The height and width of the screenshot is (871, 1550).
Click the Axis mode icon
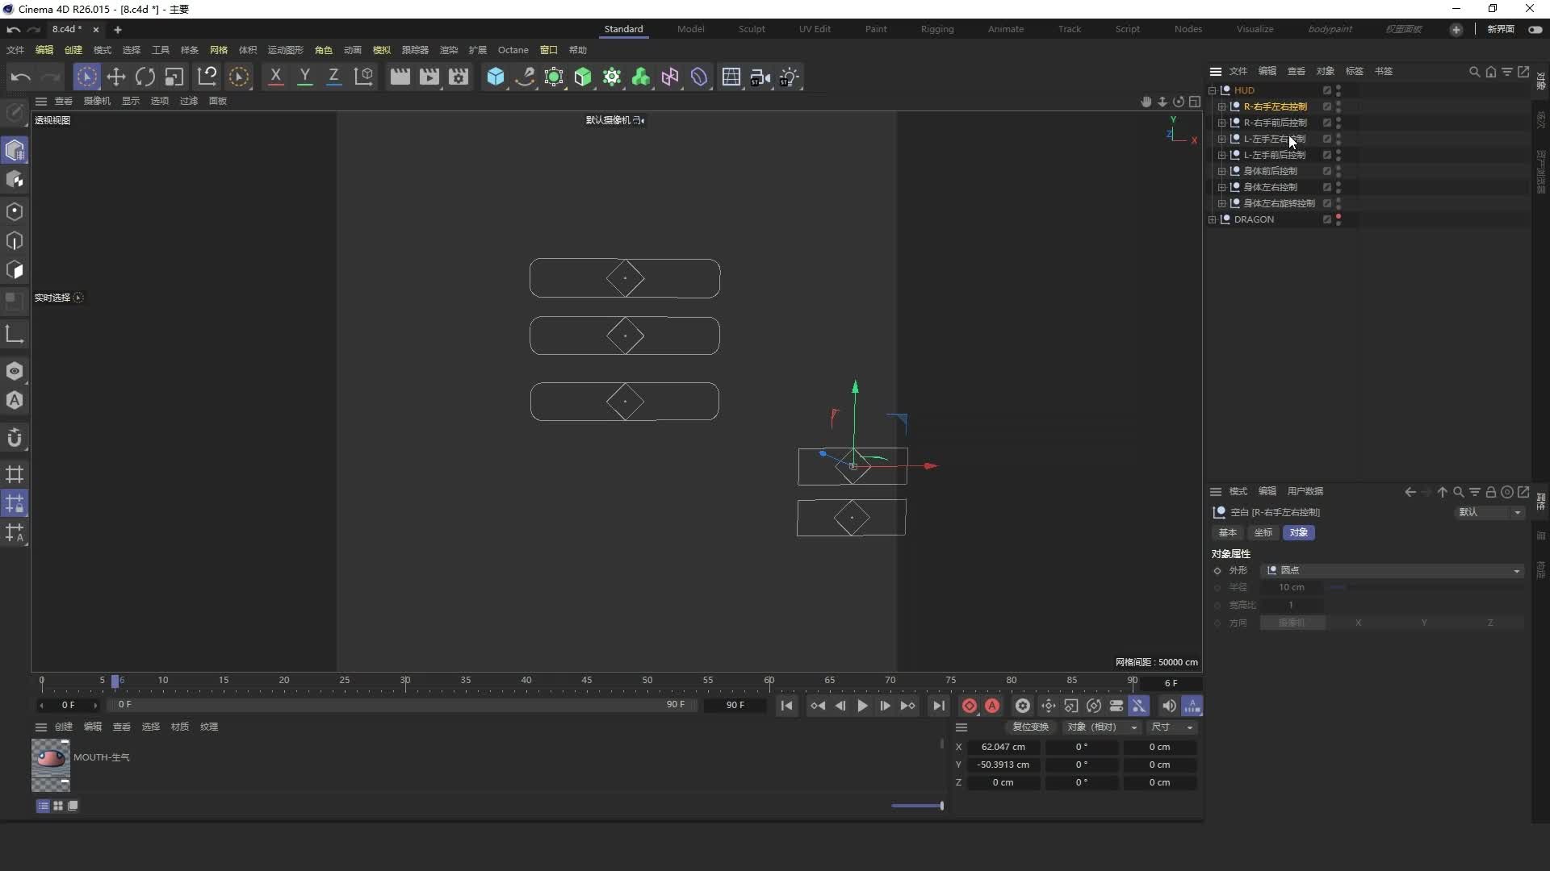click(15, 334)
